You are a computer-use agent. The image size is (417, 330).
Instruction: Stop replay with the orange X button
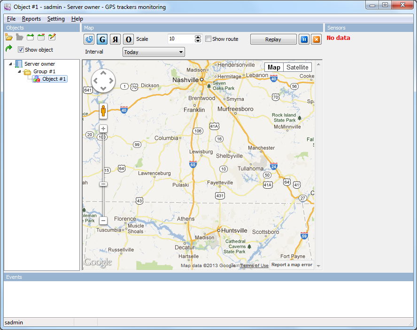(317, 39)
